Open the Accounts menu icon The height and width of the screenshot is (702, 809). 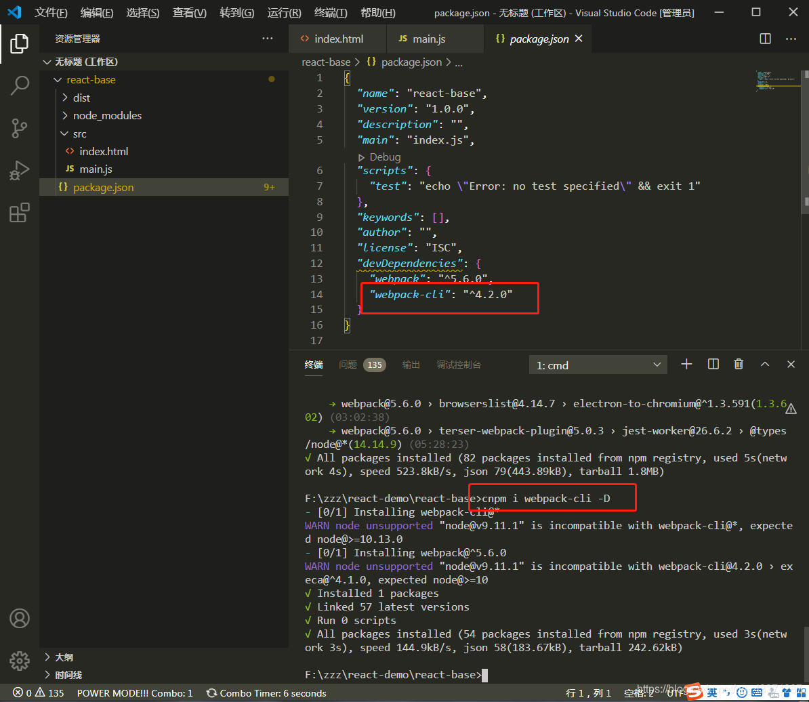20,618
